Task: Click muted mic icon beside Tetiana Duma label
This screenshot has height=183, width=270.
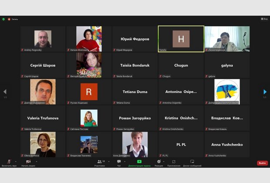Action: click(115, 103)
